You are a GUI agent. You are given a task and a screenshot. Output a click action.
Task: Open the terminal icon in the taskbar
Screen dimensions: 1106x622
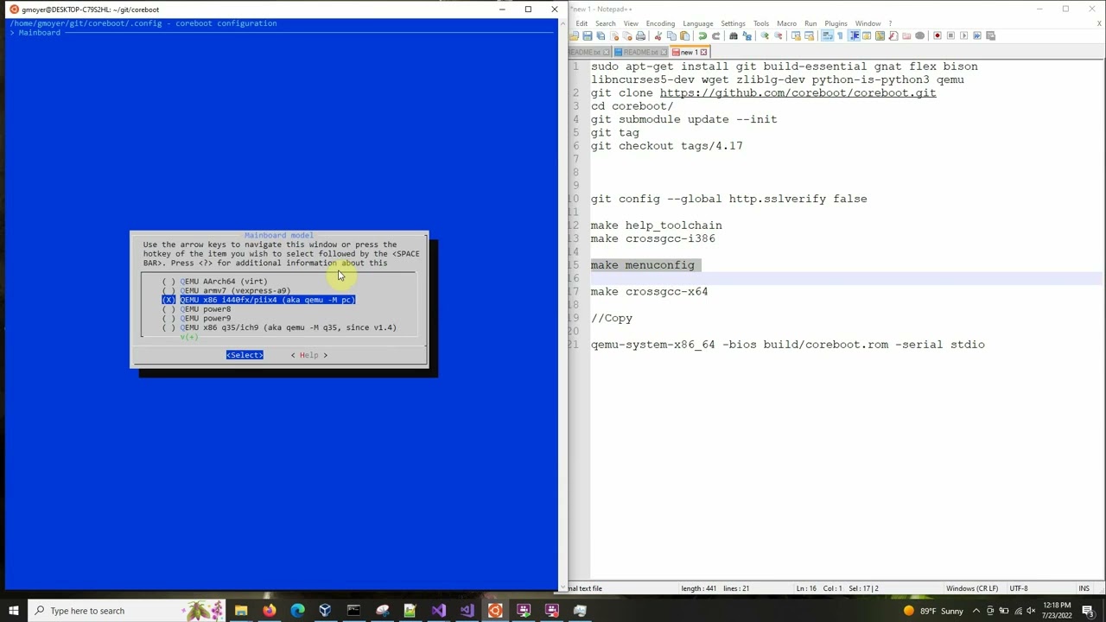coord(353,611)
